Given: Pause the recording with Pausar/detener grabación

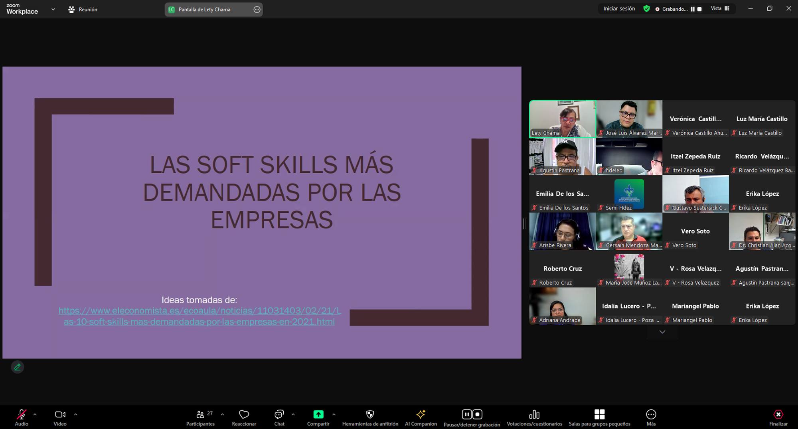Looking at the screenshot, I should [x=467, y=414].
